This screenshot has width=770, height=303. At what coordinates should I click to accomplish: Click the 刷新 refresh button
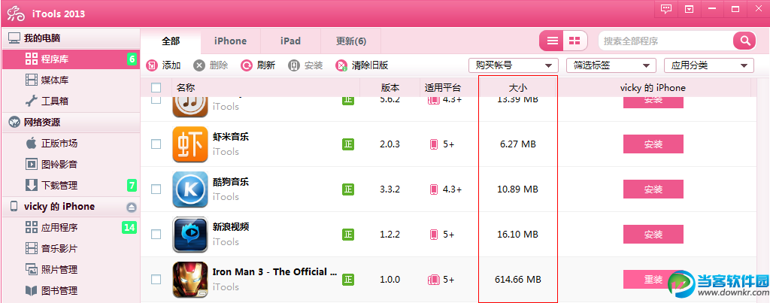(258, 65)
